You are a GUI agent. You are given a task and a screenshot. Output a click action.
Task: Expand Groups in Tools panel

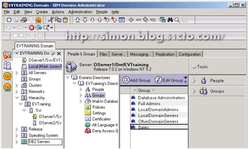tap(194, 91)
